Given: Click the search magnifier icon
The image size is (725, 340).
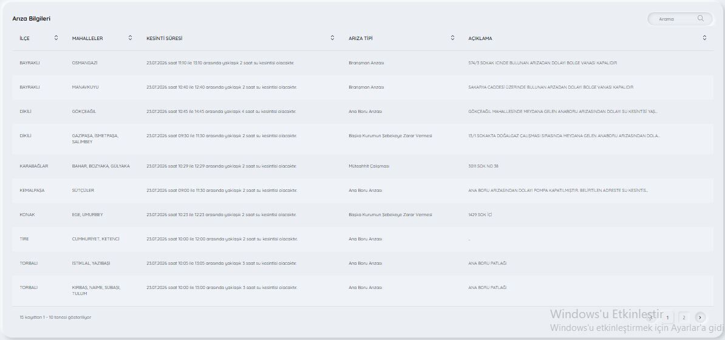Looking at the screenshot, I should point(701,18).
